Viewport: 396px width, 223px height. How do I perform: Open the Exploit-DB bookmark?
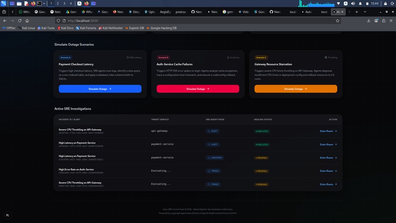pyautogui.click(x=135, y=28)
